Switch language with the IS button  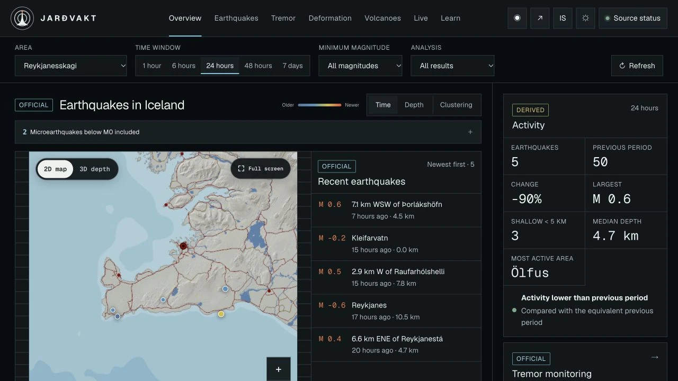tap(563, 18)
